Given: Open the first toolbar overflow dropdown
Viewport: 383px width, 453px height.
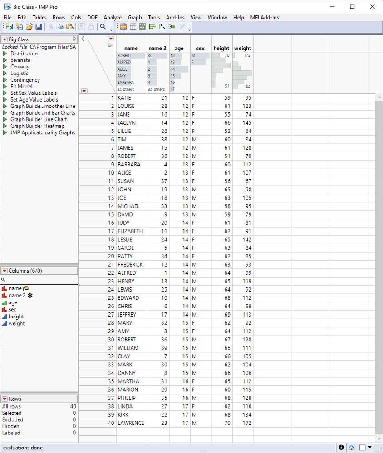Looking at the screenshot, I should point(111,29).
